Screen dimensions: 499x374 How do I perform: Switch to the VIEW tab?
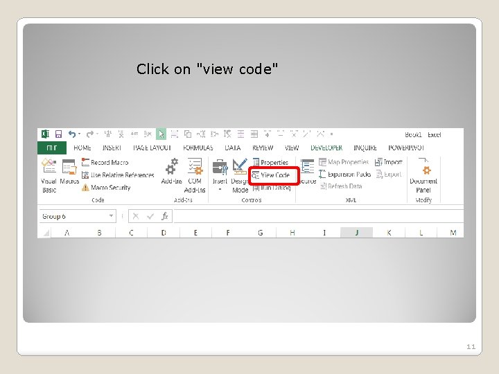(x=292, y=148)
